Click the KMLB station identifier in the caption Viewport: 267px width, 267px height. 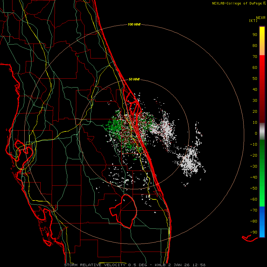[160, 265]
